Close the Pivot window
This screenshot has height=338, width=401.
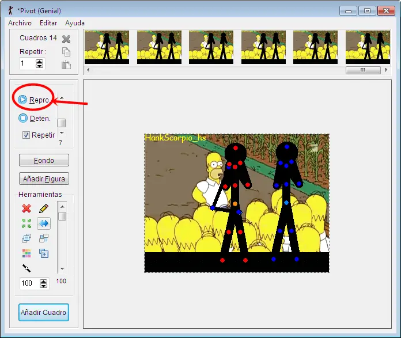[x=386, y=11]
